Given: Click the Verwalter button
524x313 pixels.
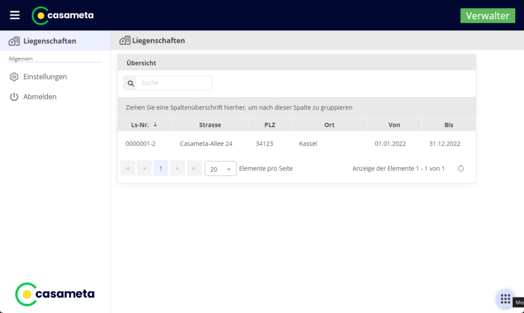Looking at the screenshot, I should point(488,16).
